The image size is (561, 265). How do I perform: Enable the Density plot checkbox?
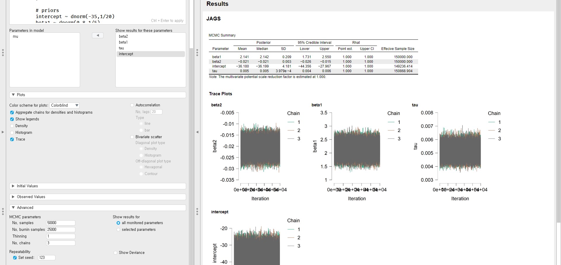(12, 126)
